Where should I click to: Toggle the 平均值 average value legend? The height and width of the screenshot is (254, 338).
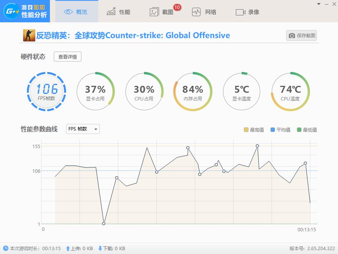pos(280,130)
